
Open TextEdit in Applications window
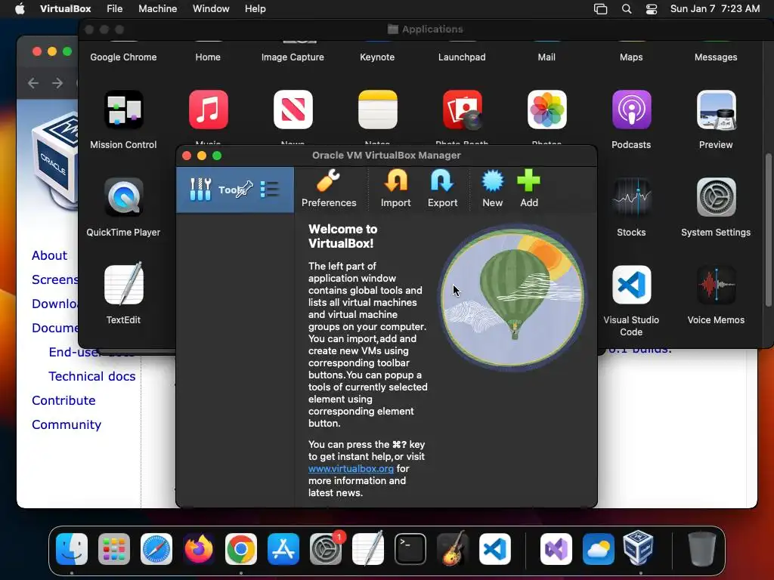(123, 285)
